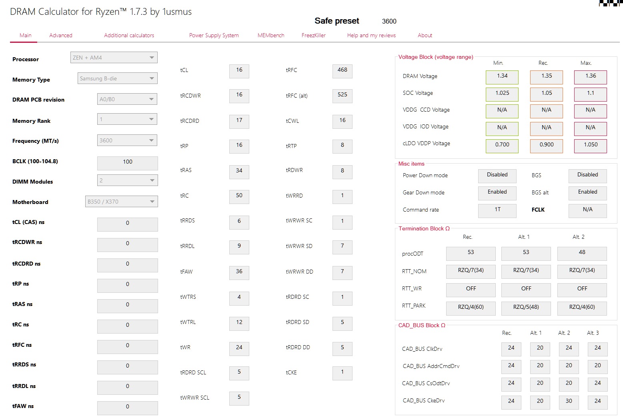Click SOC Voltage Min value 1.025
Screen dimensions: 623x416
(x=502, y=94)
